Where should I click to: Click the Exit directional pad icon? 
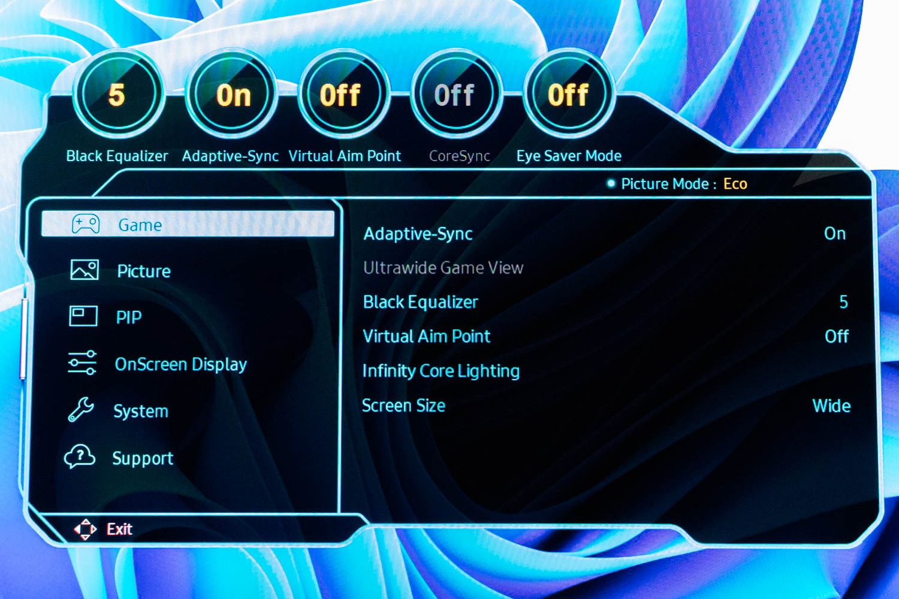pyautogui.click(x=86, y=529)
